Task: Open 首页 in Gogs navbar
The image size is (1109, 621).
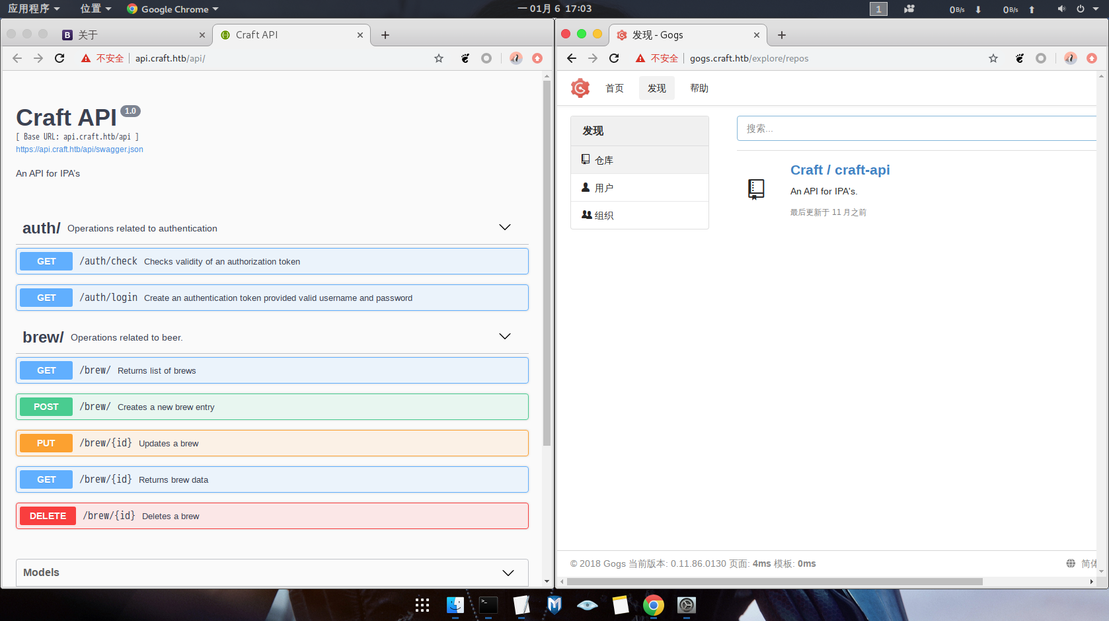Action: (x=615, y=88)
